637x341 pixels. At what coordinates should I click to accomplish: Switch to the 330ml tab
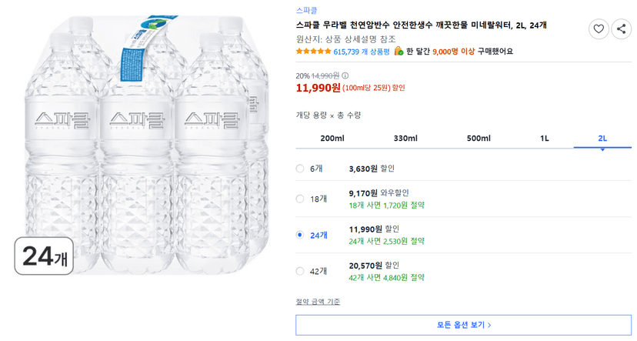[x=405, y=139]
